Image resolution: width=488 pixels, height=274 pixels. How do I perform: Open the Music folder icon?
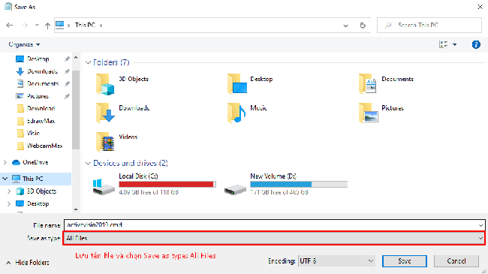click(x=236, y=113)
